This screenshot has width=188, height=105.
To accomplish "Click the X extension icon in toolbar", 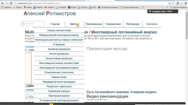I will (x=178, y=3).
